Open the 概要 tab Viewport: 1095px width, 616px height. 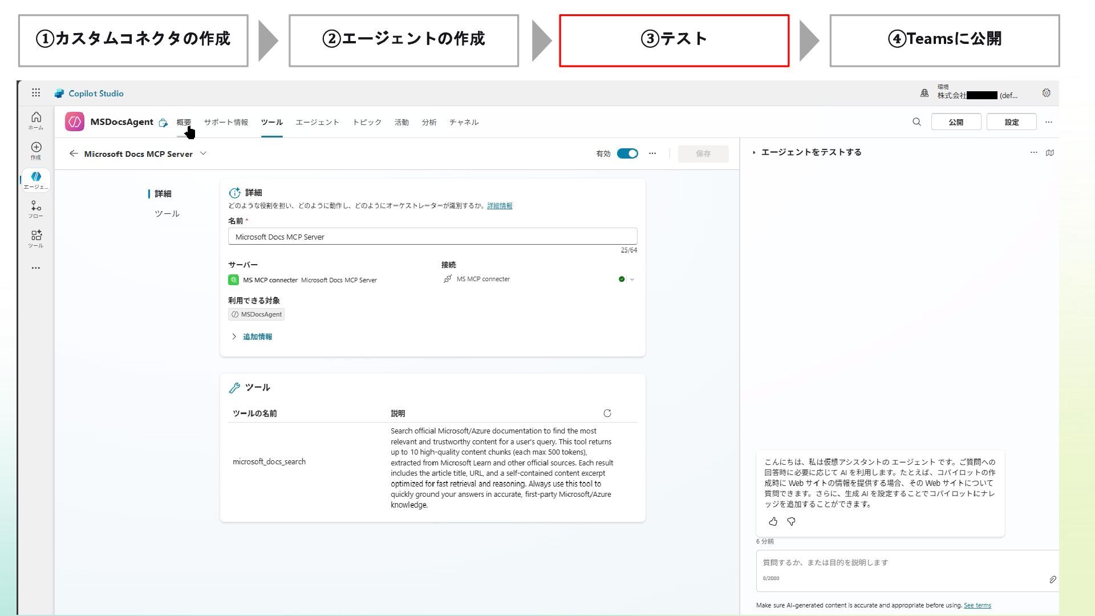point(184,122)
